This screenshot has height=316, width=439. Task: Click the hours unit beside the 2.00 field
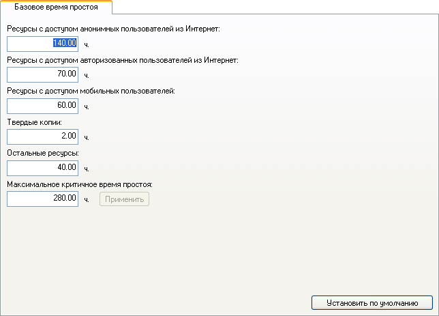[87, 138]
